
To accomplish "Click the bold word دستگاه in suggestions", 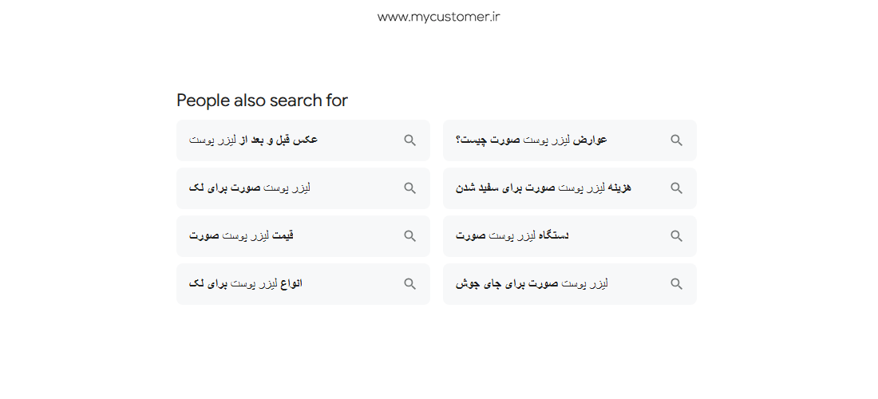I will 553,235.
